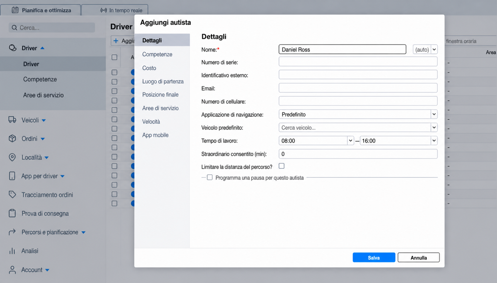Open Competenze in the sidebar

(x=40, y=79)
